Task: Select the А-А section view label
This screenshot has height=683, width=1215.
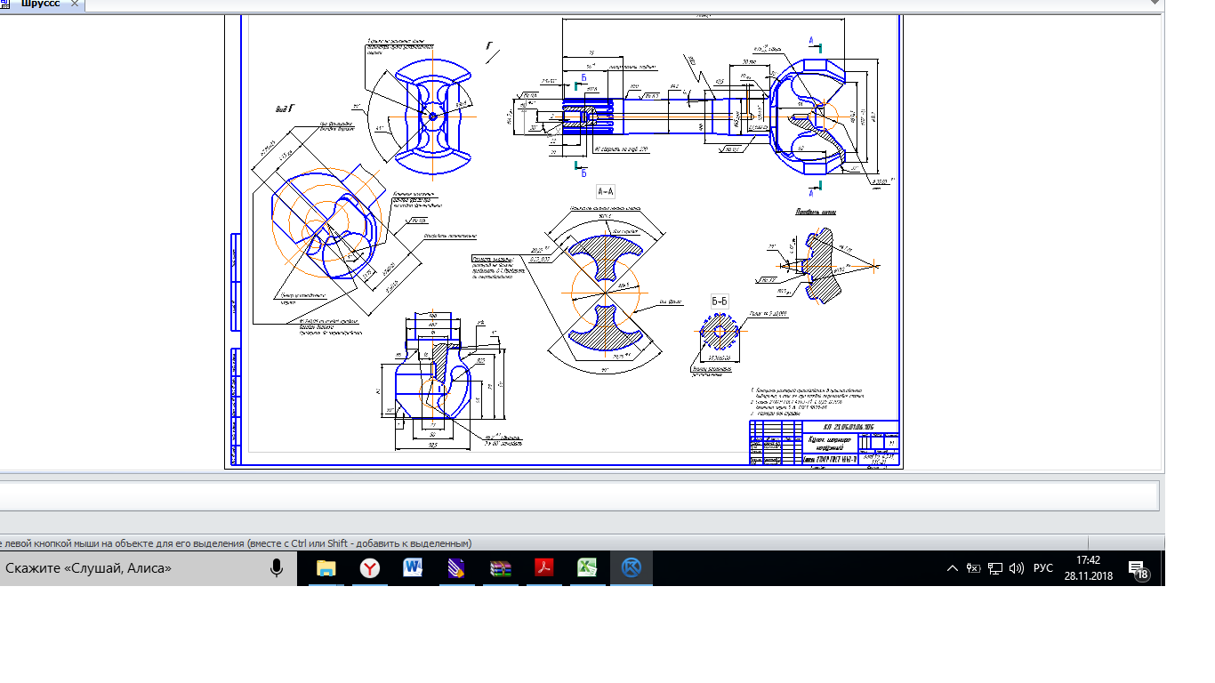Action: [x=606, y=191]
